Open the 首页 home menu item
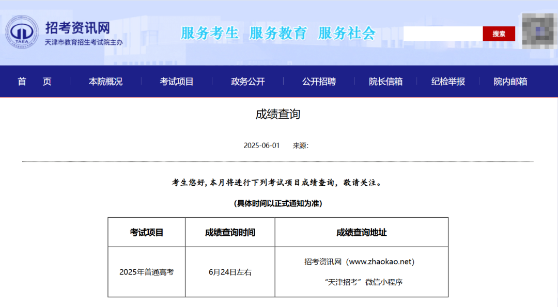The height and width of the screenshot is (307, 558). tap(35, 82)
